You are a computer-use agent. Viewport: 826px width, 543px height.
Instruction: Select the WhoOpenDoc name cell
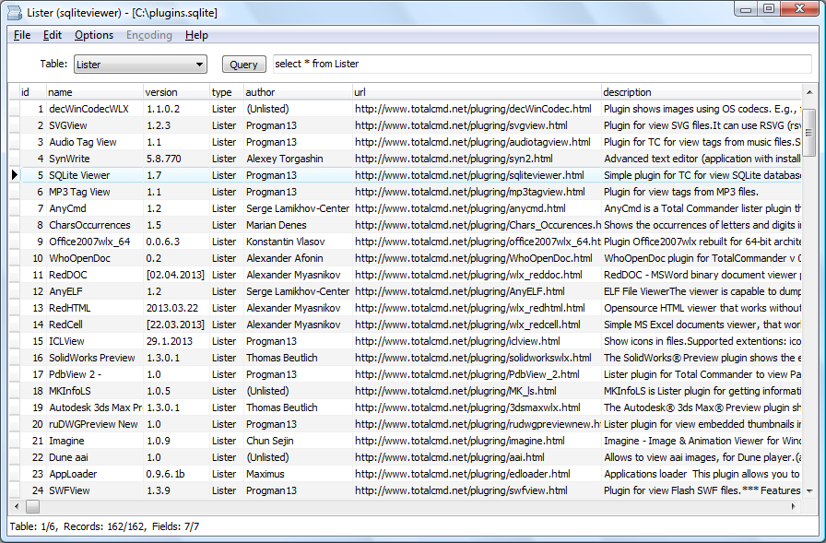[x=94, y=259]
